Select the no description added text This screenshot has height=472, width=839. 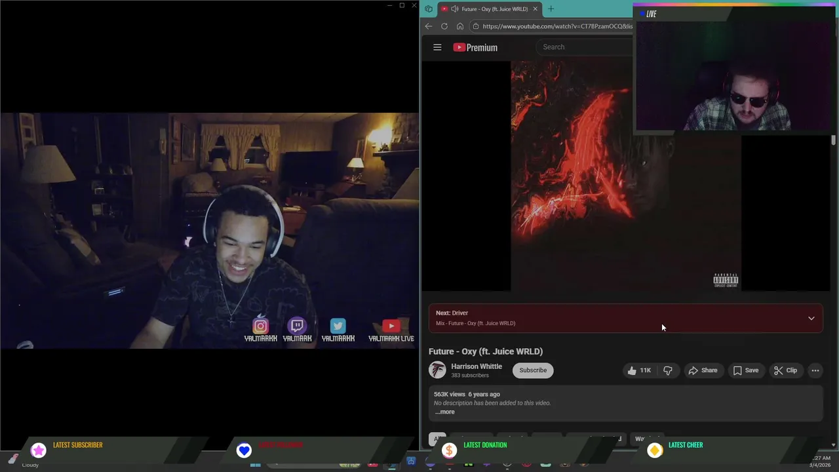pos(492,403)
